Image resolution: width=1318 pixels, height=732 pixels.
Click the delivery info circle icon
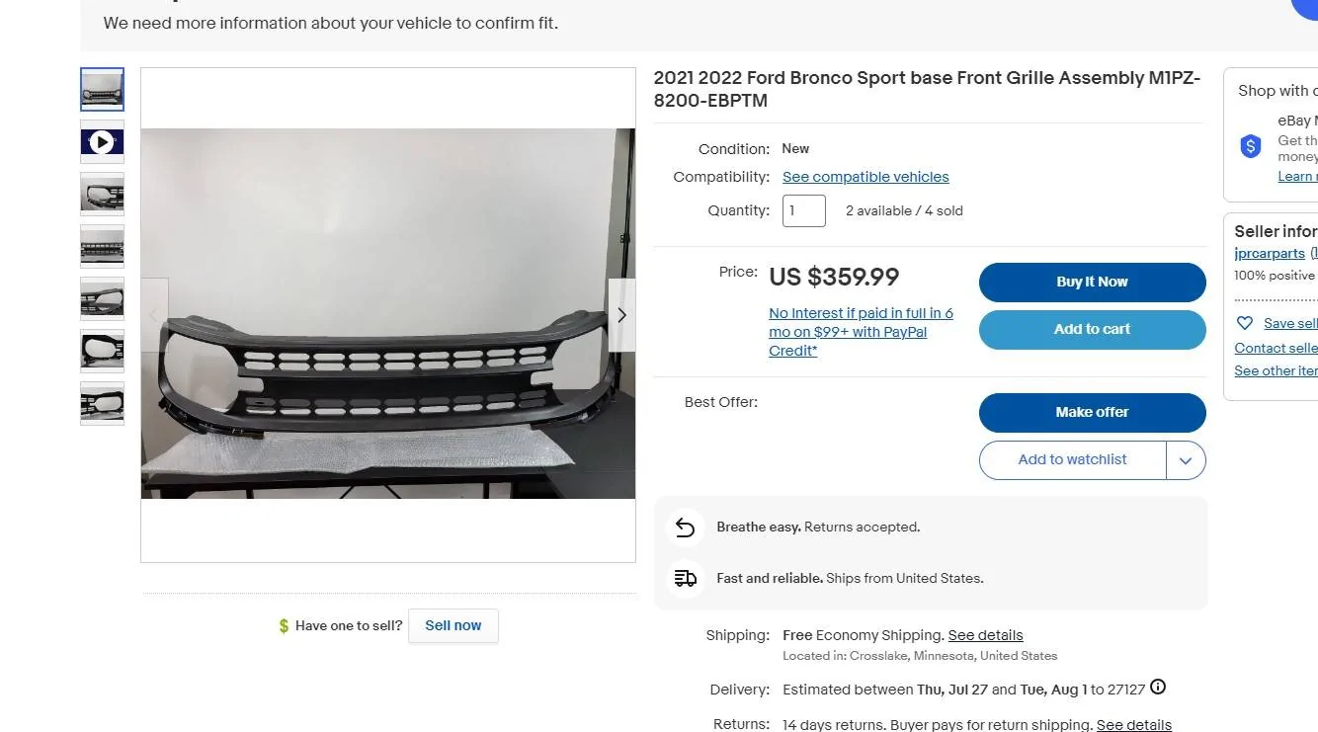click(1158, 688)
